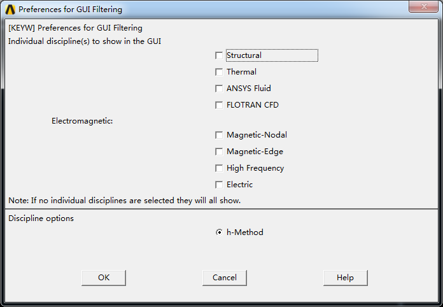
Task: Click the Discipline options section label
Action: pyautogui.click(x=41, y=218)
